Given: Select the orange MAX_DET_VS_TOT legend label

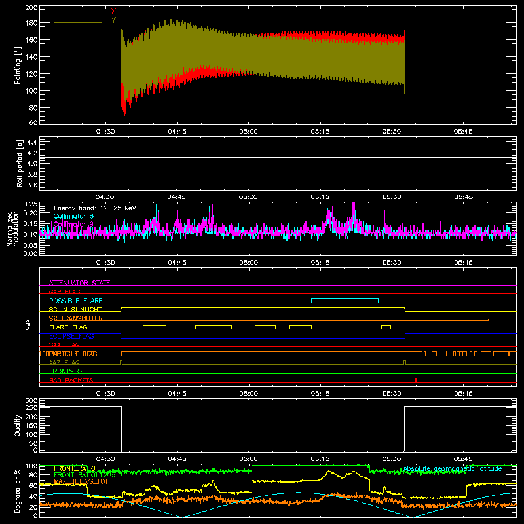Looking at the screenshot, I should [81, 481].
